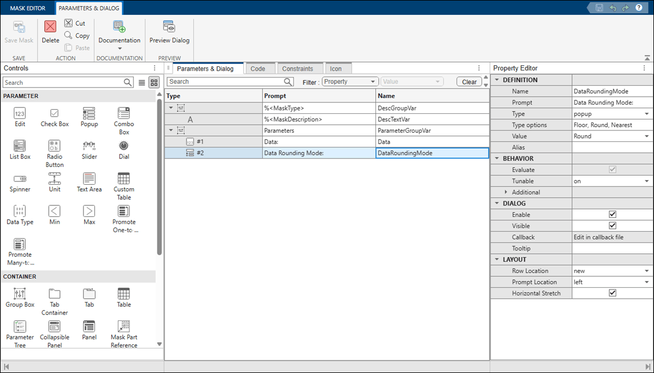Expand the Additional behavior options
The width and height of the screenshot is (654, 373).
tap(506, 192)
